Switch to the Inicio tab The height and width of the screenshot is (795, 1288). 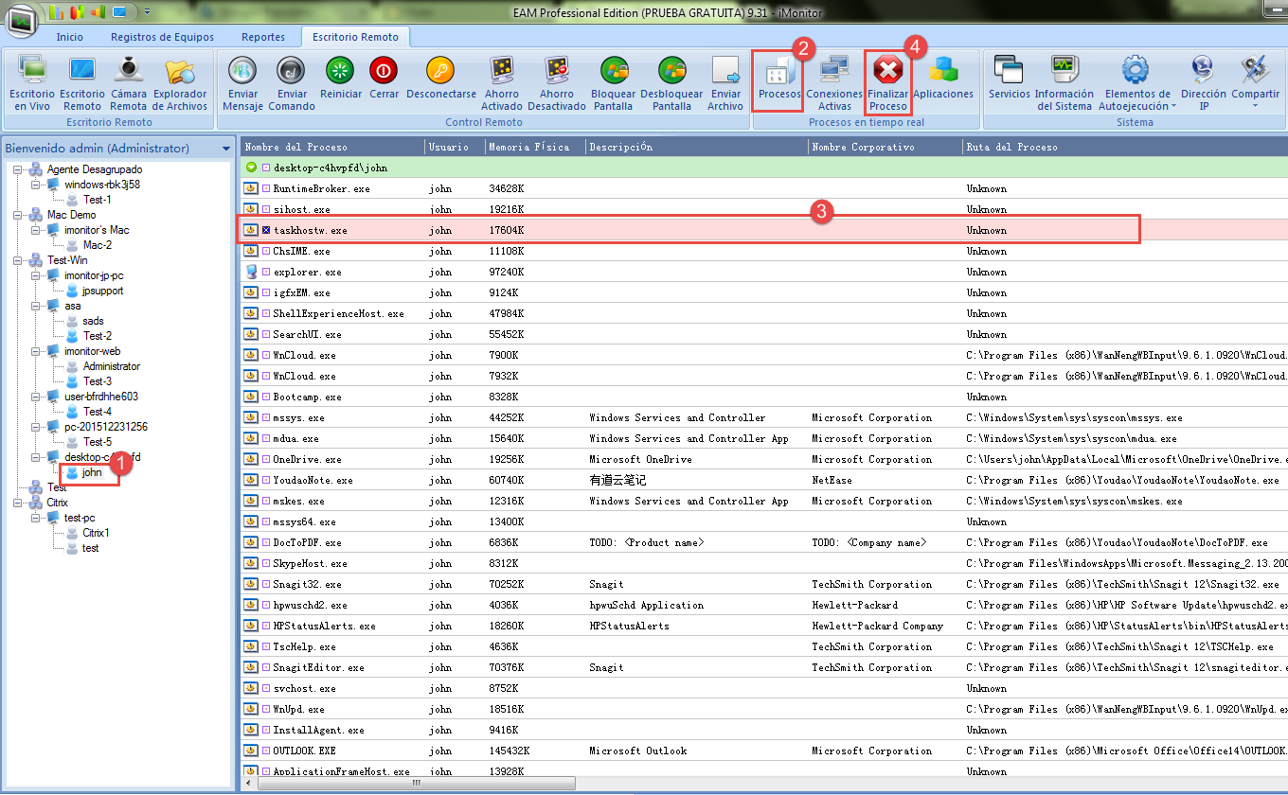click(69, 37)
